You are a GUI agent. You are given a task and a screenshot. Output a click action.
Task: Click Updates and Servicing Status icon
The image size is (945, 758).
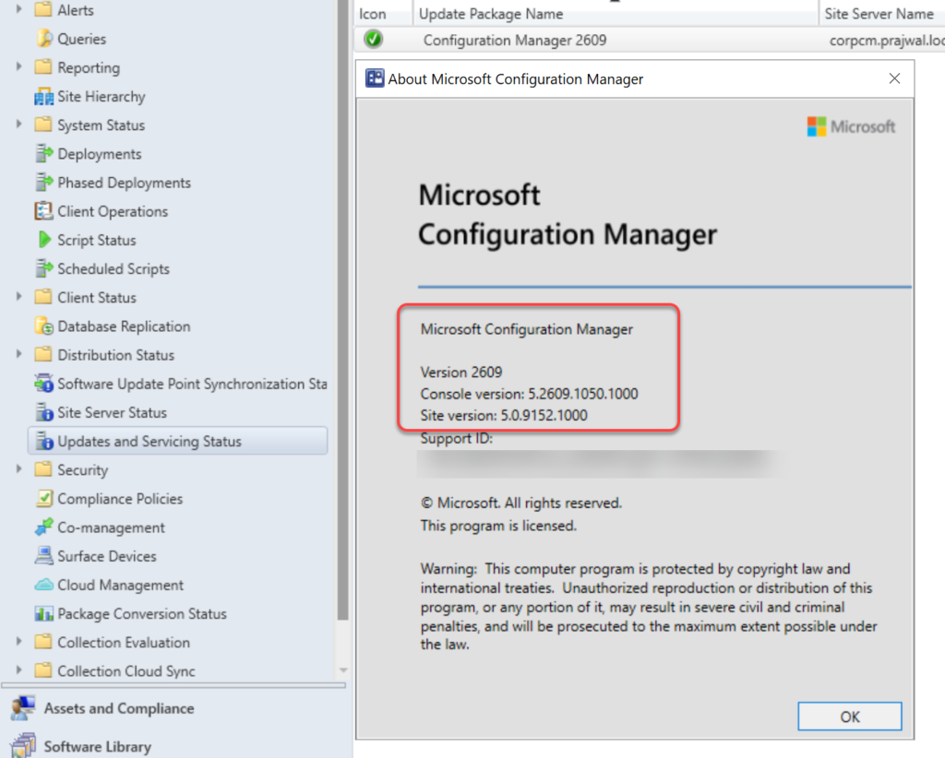(44, 442)
